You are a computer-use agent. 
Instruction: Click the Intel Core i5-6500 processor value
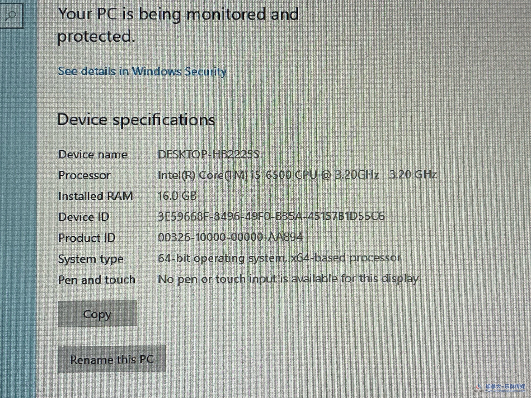[x=297, y=175]
